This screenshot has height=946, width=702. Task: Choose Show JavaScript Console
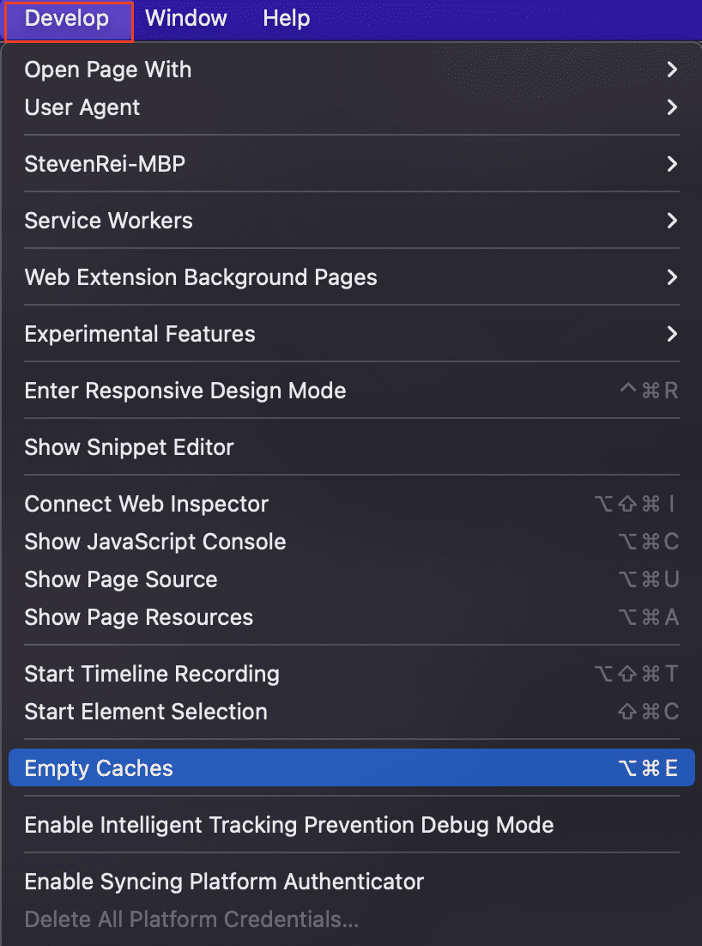[x=155, y=542]
